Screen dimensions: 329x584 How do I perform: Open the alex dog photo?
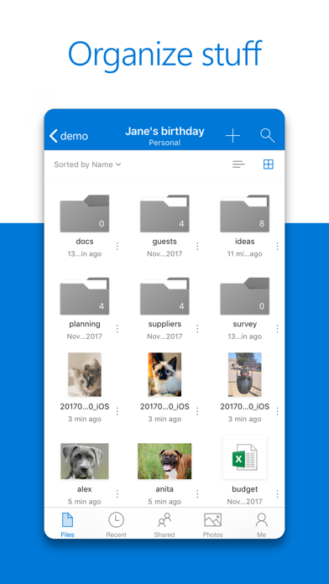click(85, 461)
